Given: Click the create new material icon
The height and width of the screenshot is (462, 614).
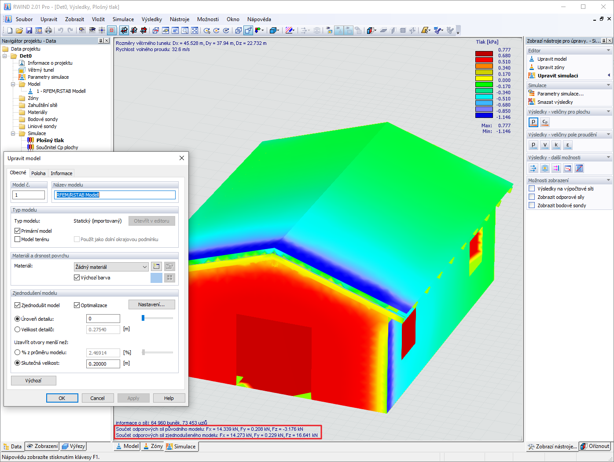Looking at the screenshot, I should click(x=156, y=266).
